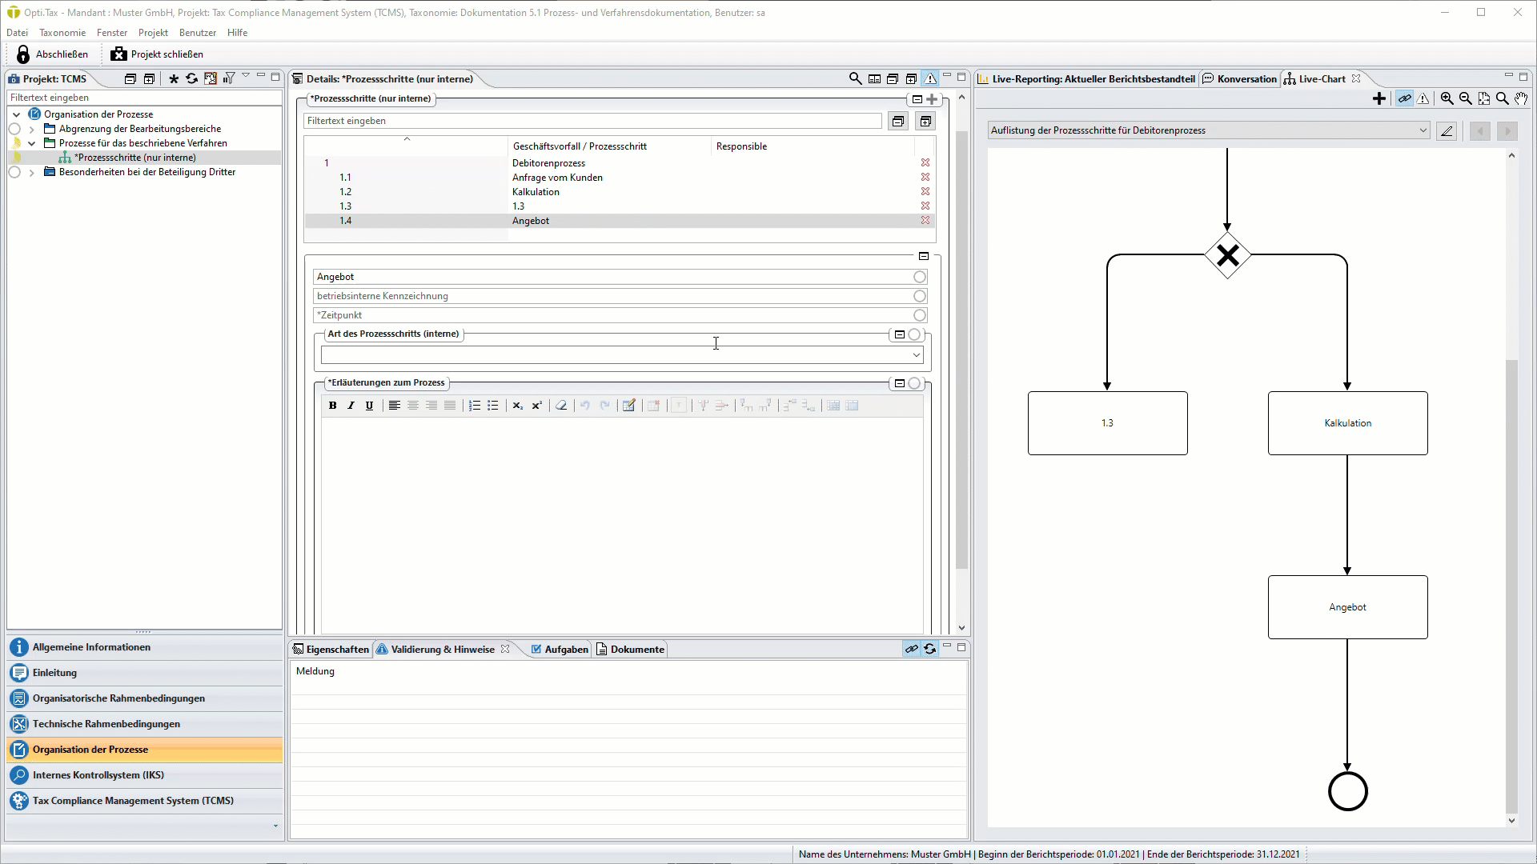Toggle validation warning icon in Details header
This screenshot has width=1537, height=864.
tap(930, 78)
